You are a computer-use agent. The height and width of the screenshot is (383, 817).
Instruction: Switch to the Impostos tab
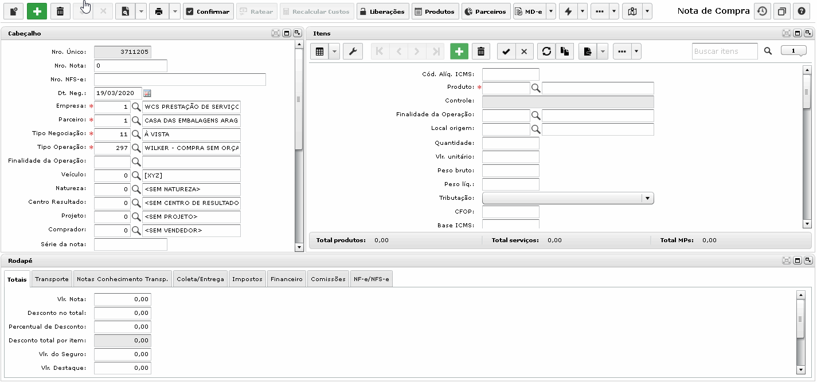(247, 279)
